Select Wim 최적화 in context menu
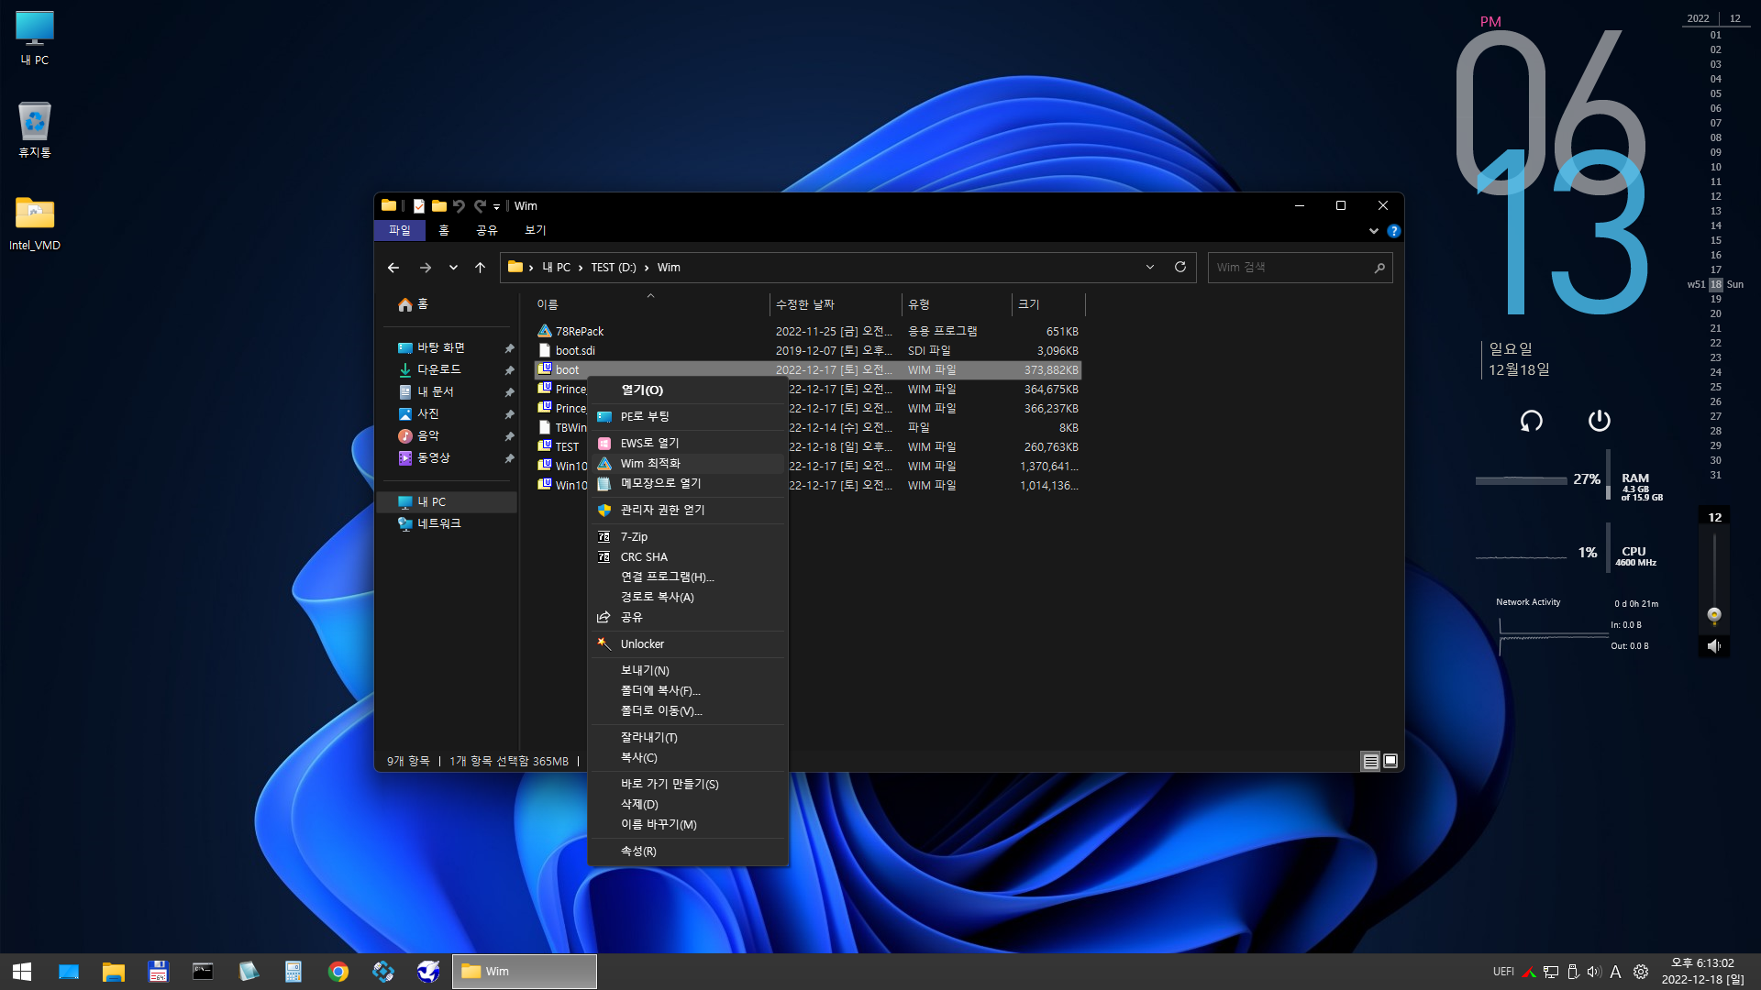 [x=688, y=463]
